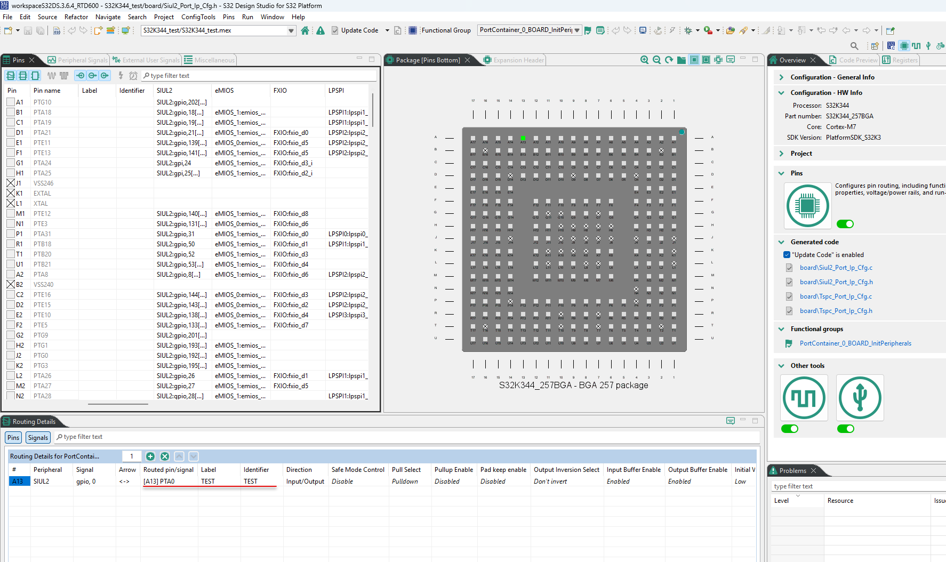
Task: Click the warning triangle validation icon
Action: pos(320,30)
